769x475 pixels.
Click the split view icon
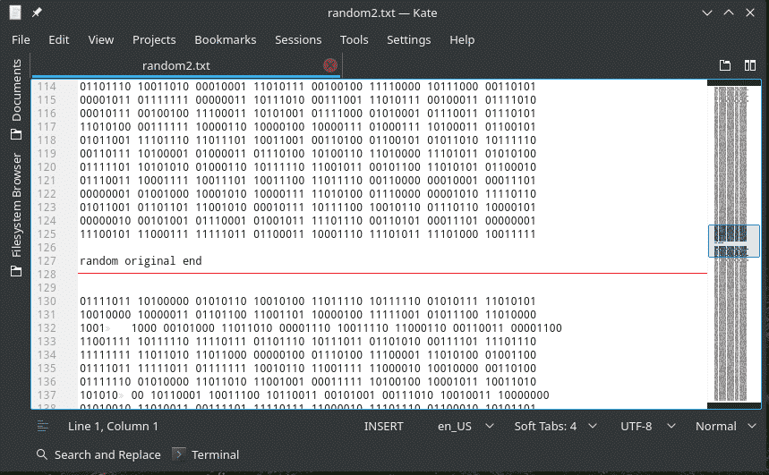pyautogui.click(x=750, y=65)
